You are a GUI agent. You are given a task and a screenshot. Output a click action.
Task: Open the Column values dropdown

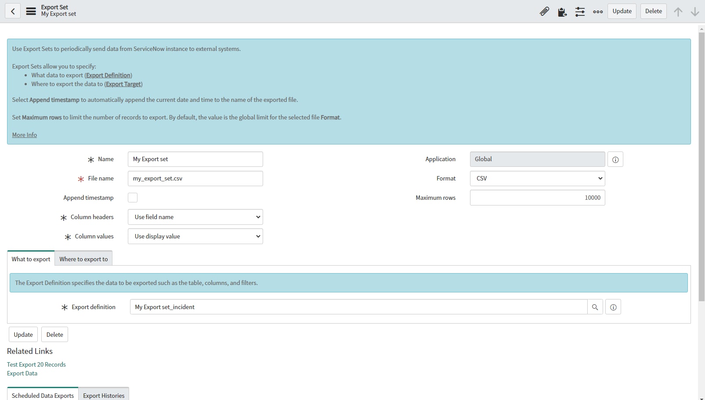195,236
